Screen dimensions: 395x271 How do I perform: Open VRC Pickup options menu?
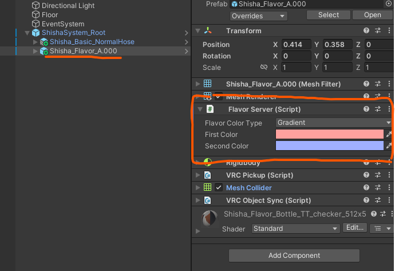389,175
